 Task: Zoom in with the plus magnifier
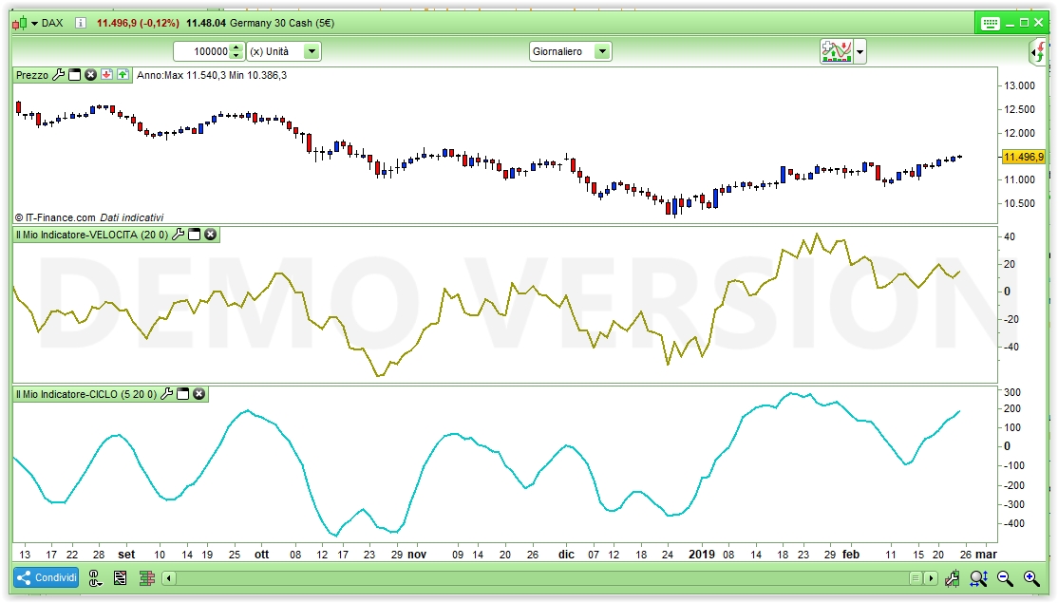point(1031,578)
